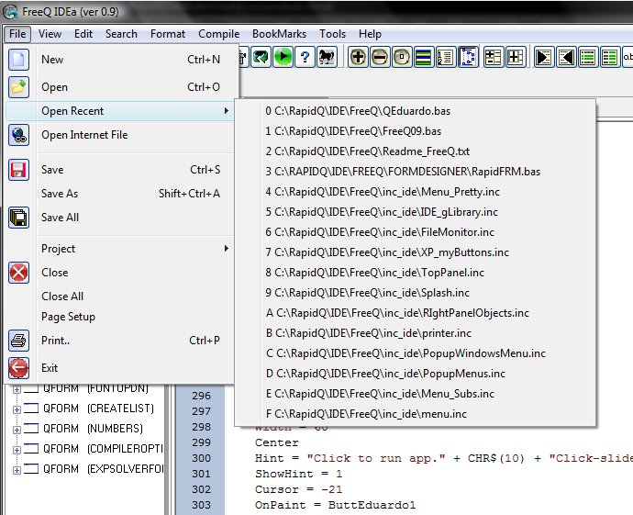The height and width of the screenshot is (515, 633).
Task: Click the second green lines list toolbar icon
Action: 609,57
